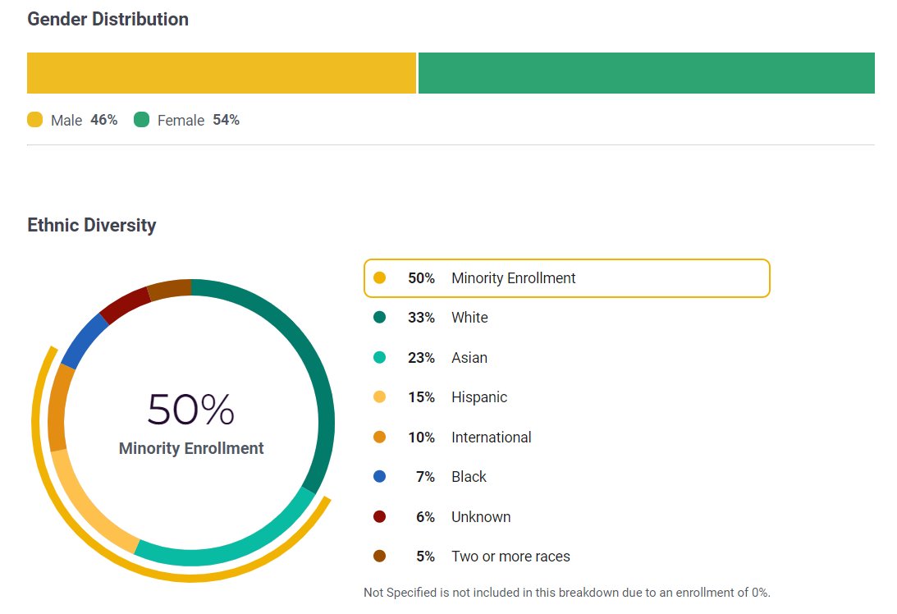Click the brown Two or more races segment
The width and height of the screenshot is (897, 614).
click(169, 288)
